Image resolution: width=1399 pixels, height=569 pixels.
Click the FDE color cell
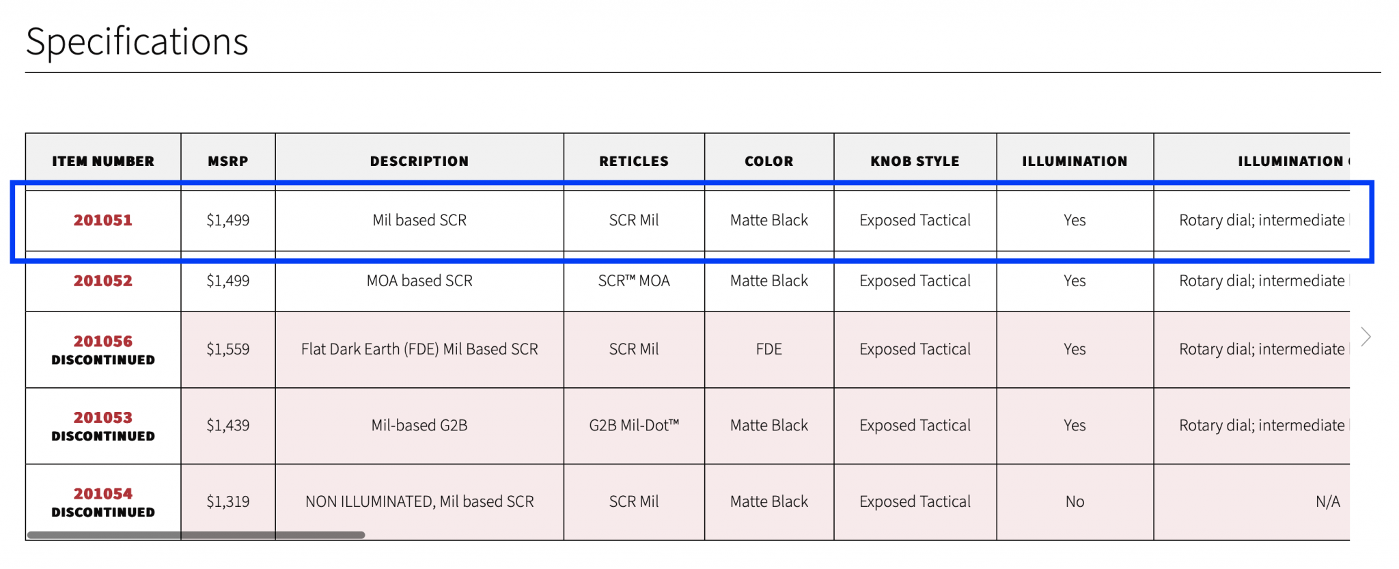point(769,349)
